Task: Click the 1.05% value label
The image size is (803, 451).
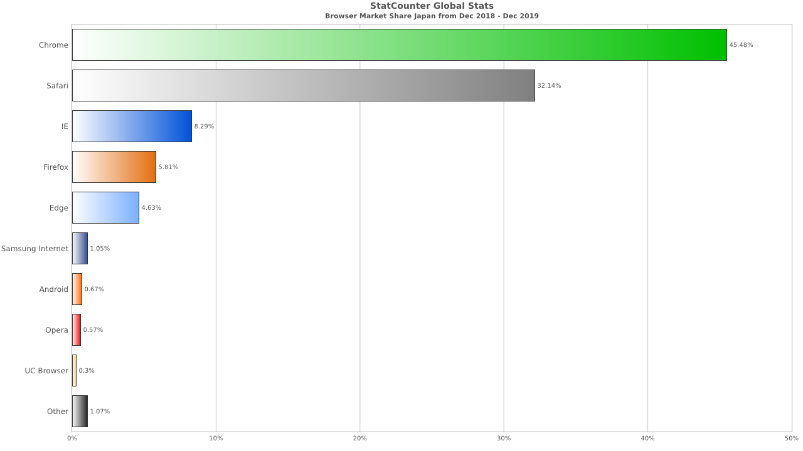Action: [x=100, y=249]
